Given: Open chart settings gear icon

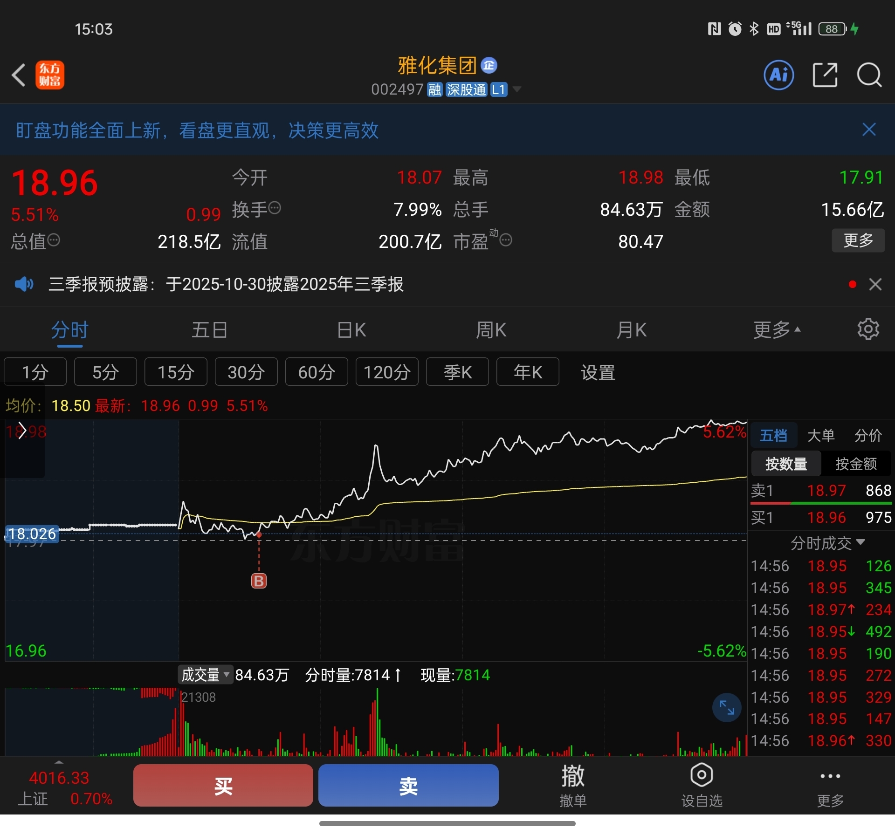Looking at the screenshot, I should point(868,329).
